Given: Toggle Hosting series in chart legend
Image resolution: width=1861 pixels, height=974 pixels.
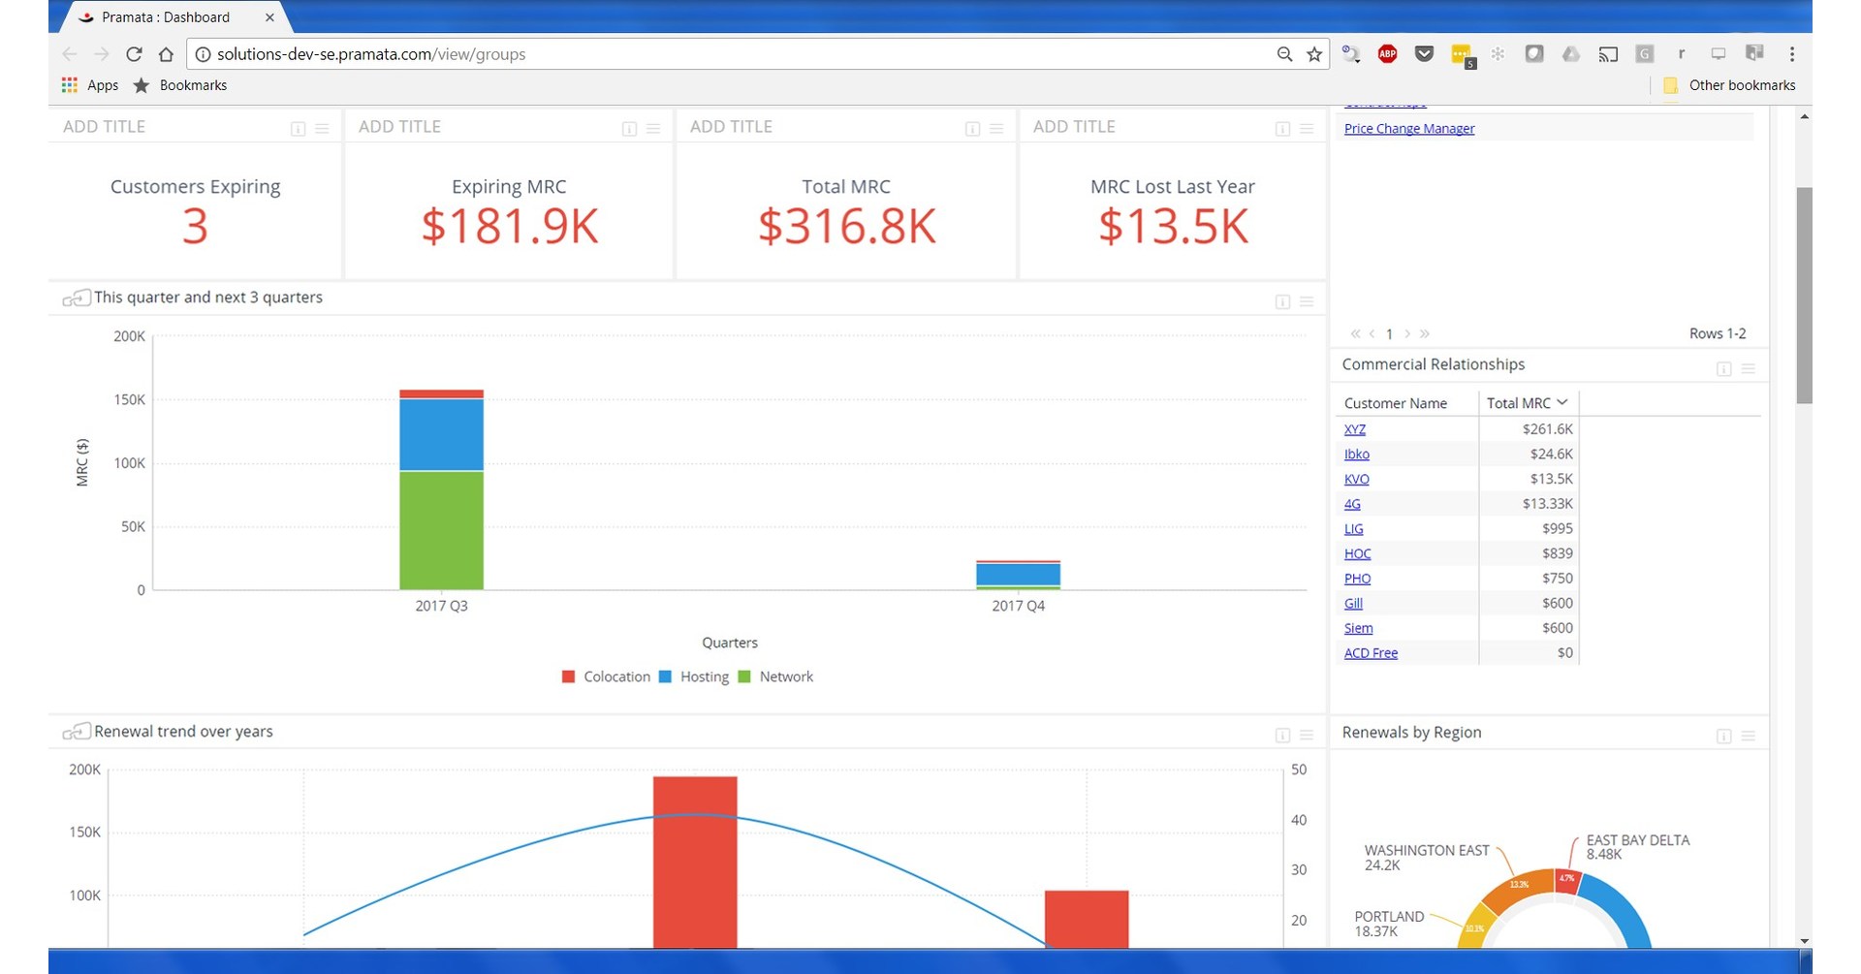Looking at the screenshot, I should pyautogui.click(x=694, y=676).
